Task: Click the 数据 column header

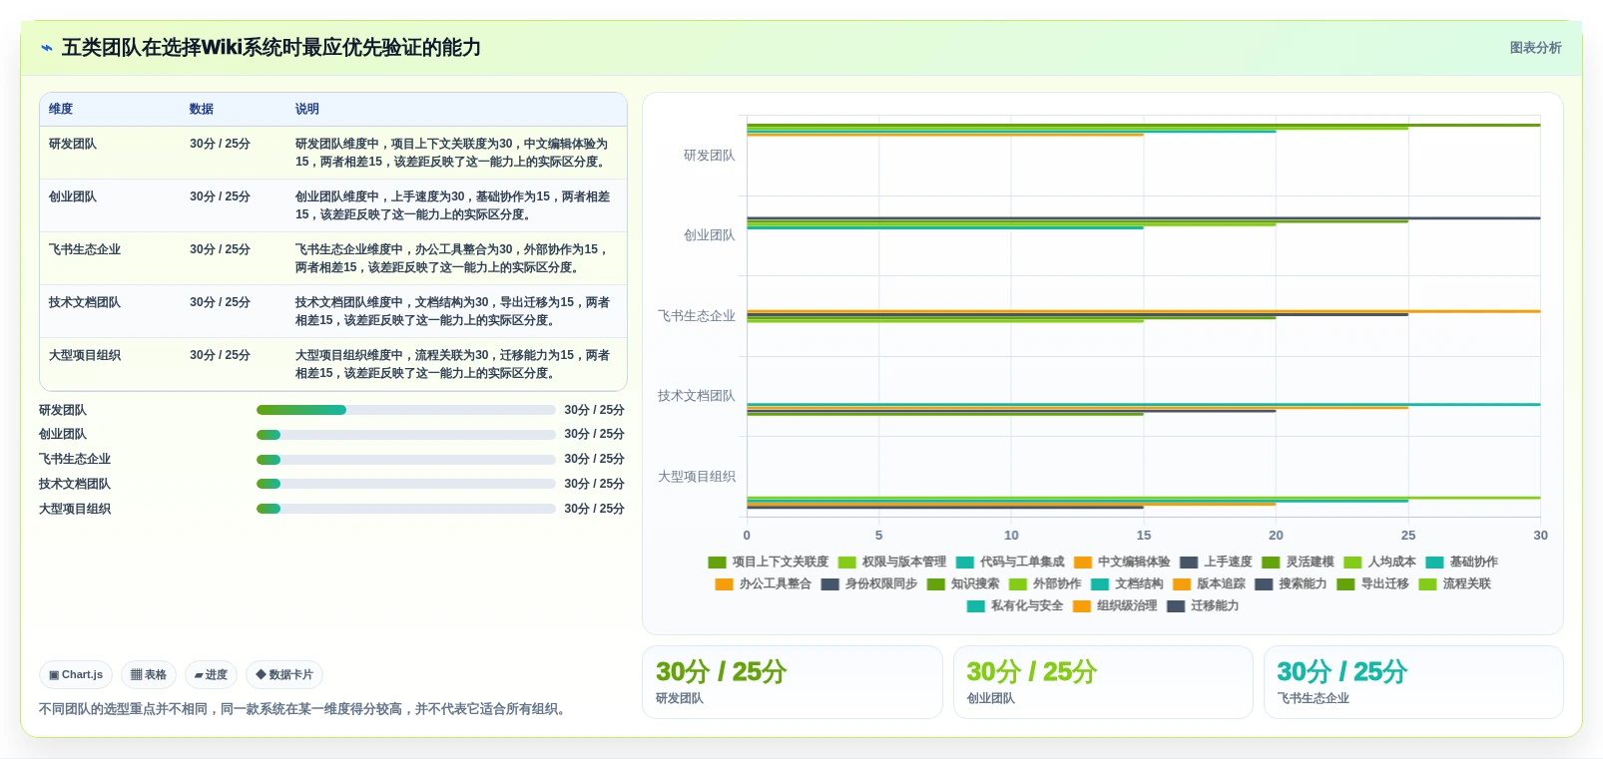Action: click(x=202, y=109)
